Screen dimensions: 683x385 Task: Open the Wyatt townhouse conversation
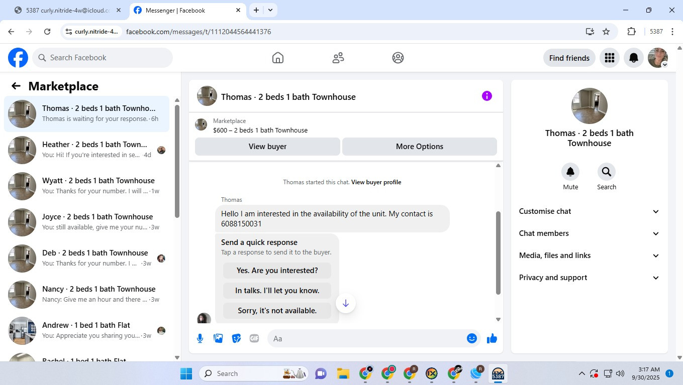86,186
